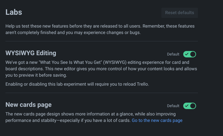Click the dark knob of WYSIWYG Editing switch

pos(193,54)
